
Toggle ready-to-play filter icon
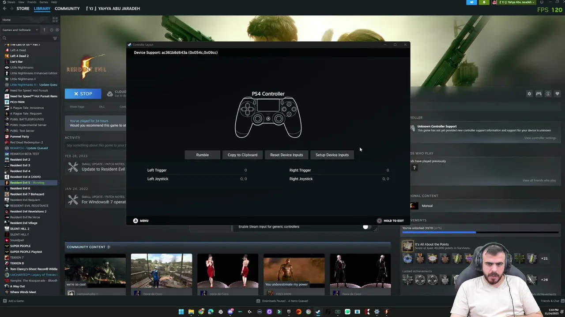[57, 30]
